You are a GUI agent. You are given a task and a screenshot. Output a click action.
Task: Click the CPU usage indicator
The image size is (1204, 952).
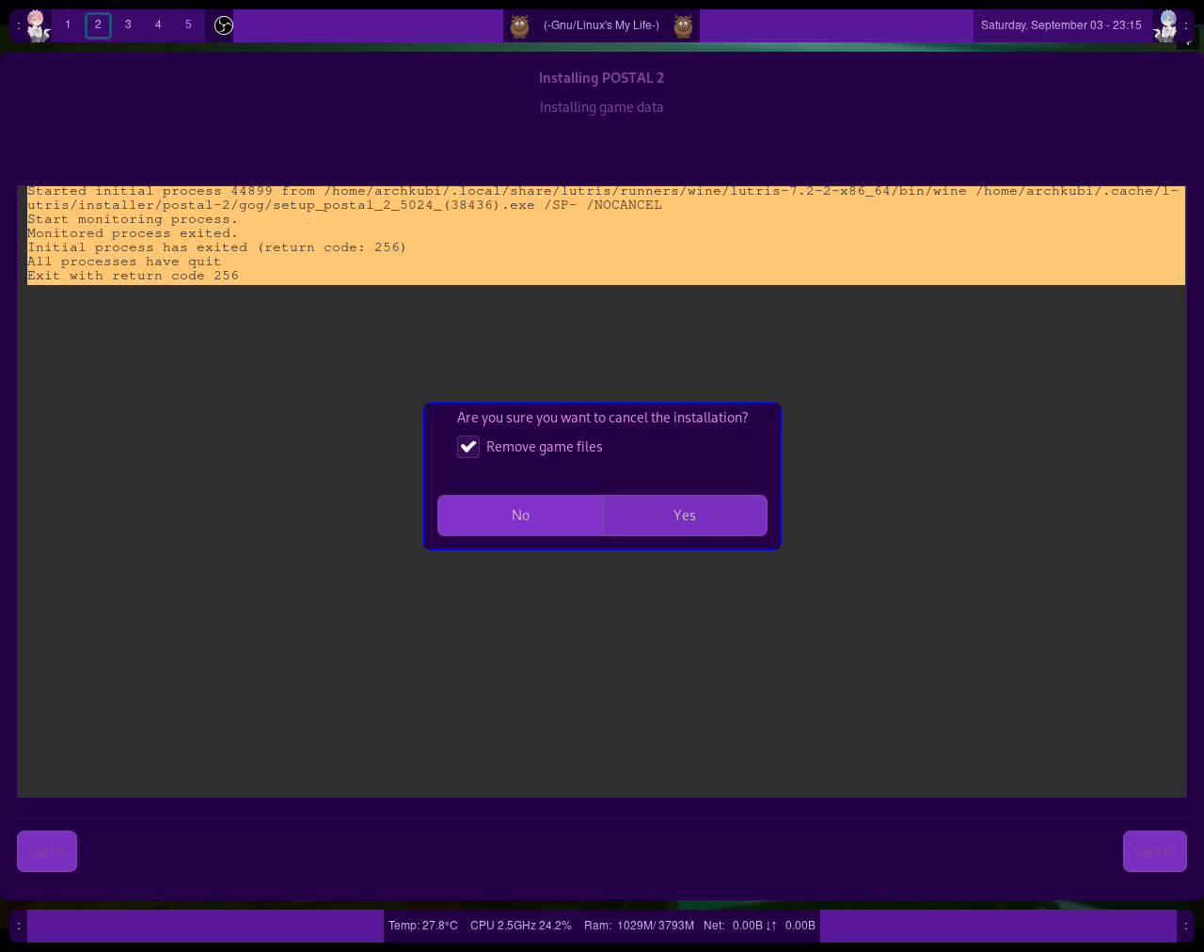pos(520,926)
